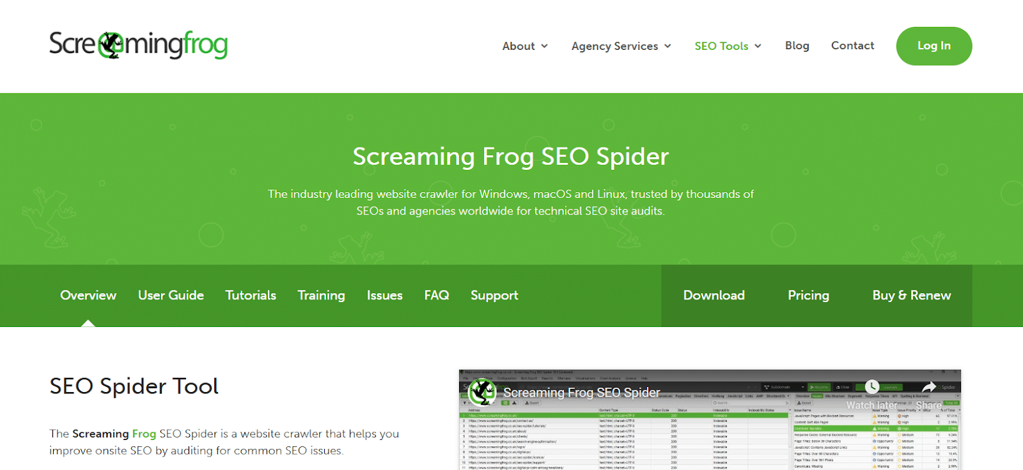This screenshot has width=1023, height=470.
Task: Click the Screaming Frog logo
Action: pyautogui.click(x=138, y=45)
